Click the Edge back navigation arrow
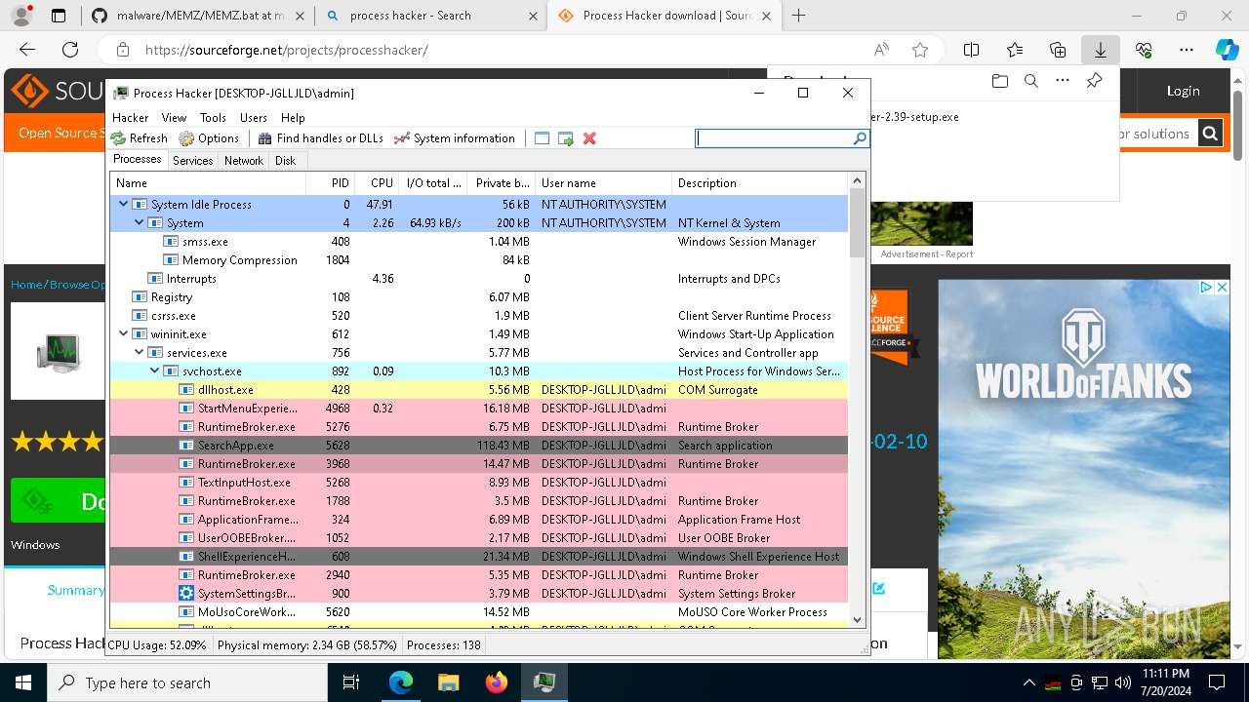The height and width of the screenshot is (702, 1249). [27, 50]
